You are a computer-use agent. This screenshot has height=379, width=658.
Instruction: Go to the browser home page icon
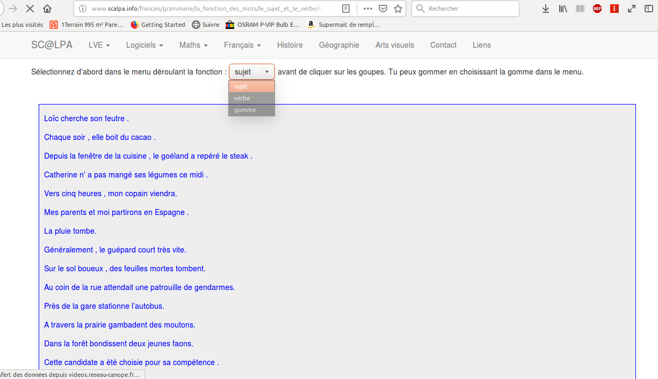pos(47,9)
